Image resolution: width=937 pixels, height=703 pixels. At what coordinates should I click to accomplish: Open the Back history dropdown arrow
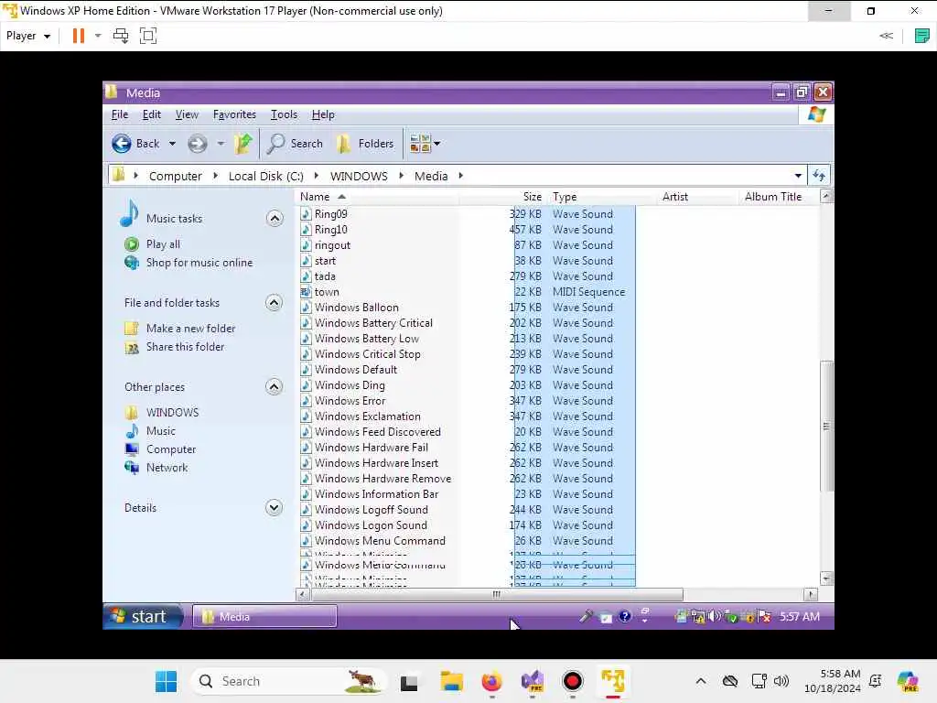pos(172,144)
